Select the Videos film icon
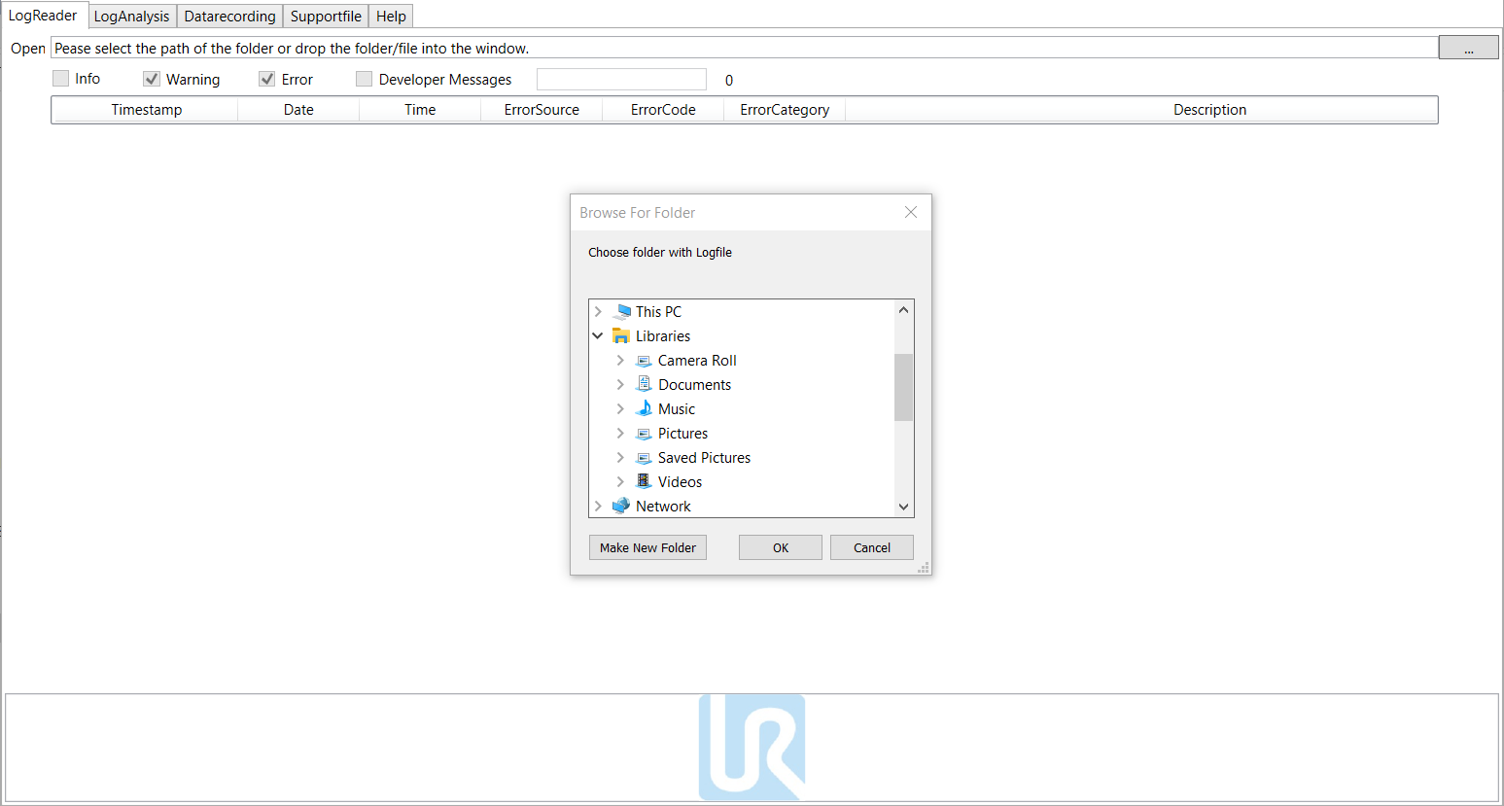1504x806 pixels. pyautogui.click(x=644, y=482)
